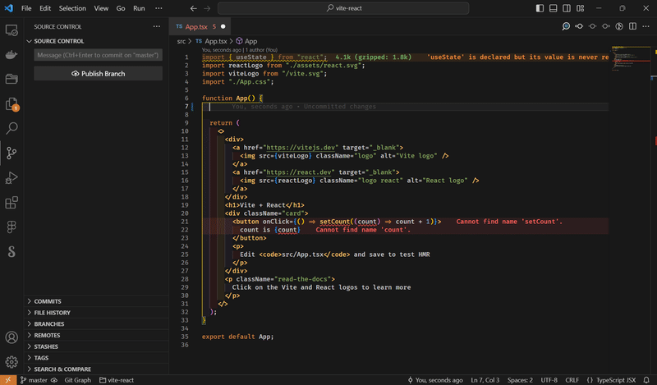Open Customize Layout icon in title bar
The height and width of the screenshot is (385, 657).
pos(581,8)
